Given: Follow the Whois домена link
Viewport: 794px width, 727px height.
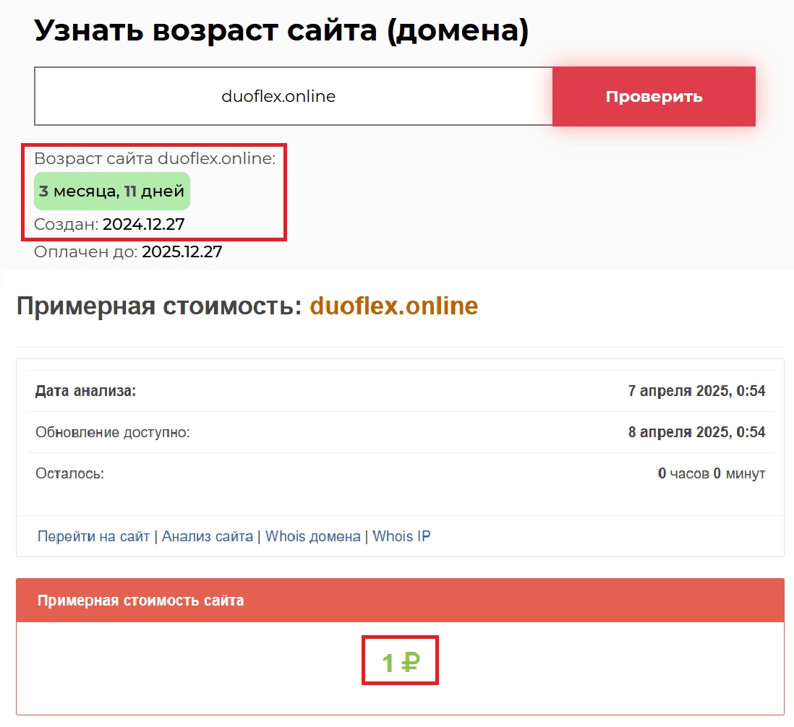Looking at the screenshot, I should [x=312, y=536].
